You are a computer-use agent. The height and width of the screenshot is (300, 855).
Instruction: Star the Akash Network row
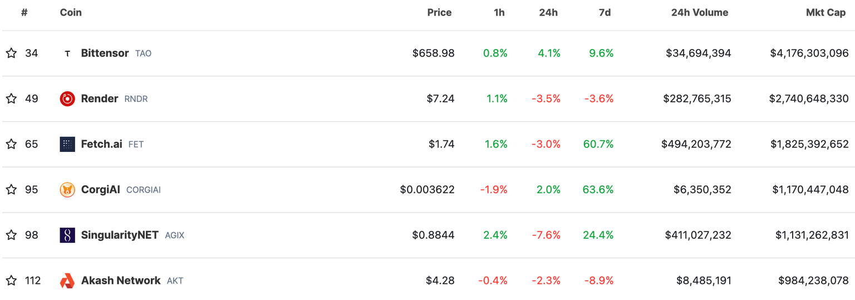(11, 281)
